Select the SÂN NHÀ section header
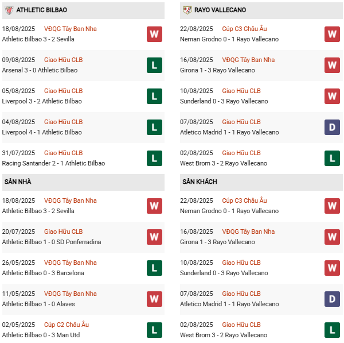This screenshot has width=344, height=343. (x=18, y=182)
